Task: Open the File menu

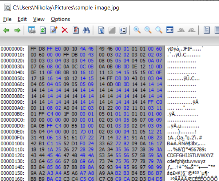Action: (7, 19)
